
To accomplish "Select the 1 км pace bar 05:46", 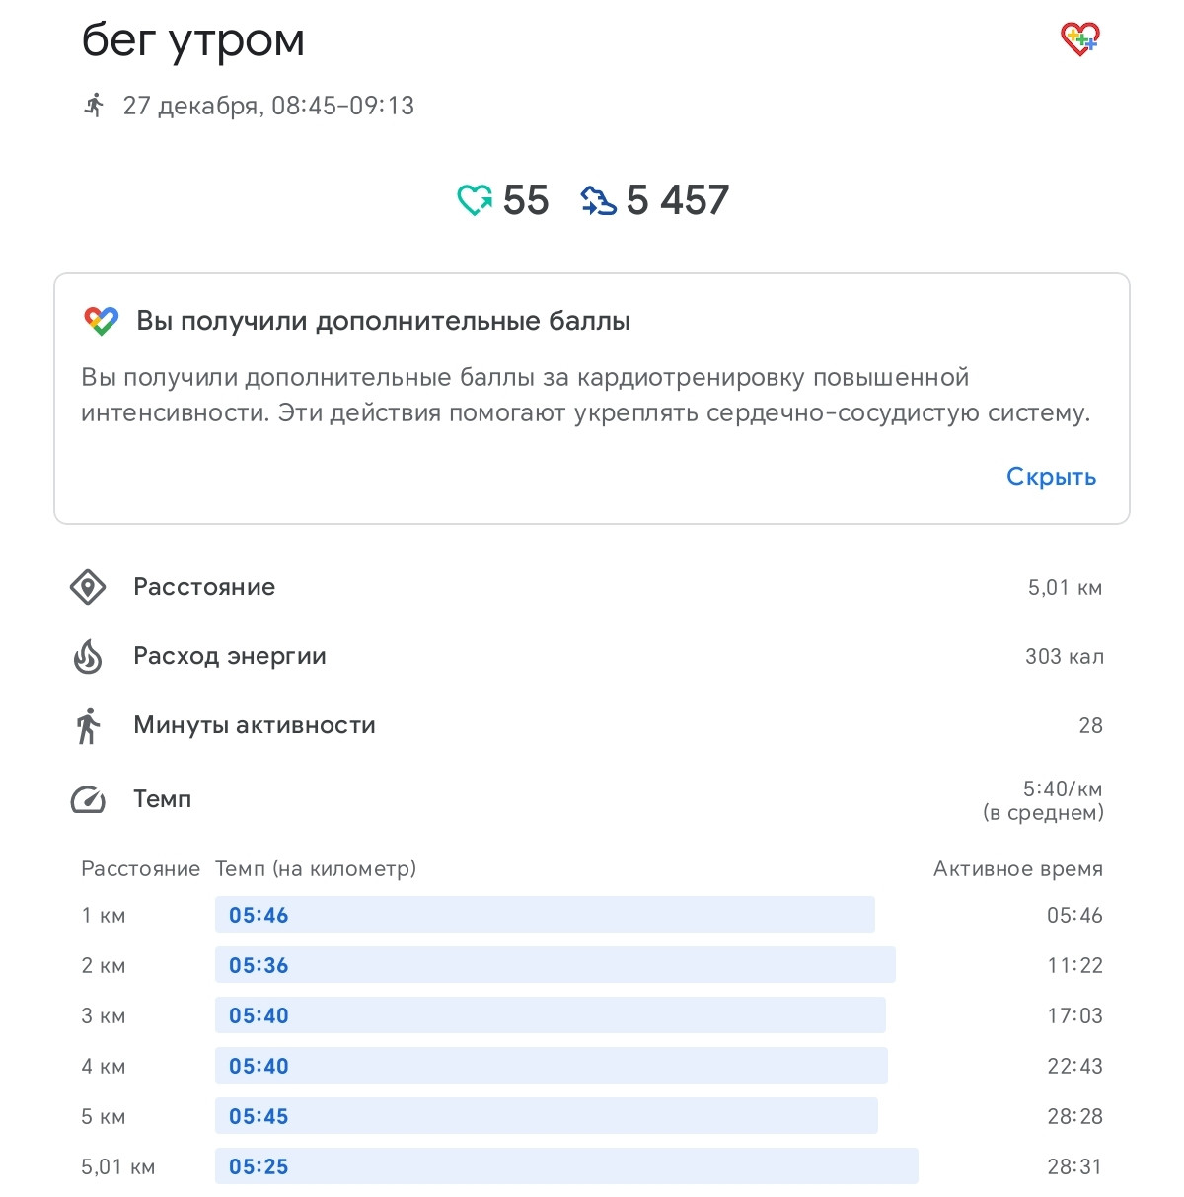I will (545, 915).
